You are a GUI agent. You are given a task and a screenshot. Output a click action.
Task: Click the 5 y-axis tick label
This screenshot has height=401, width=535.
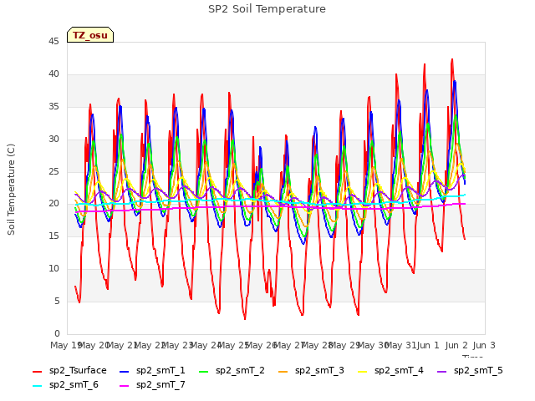[57, 301]
